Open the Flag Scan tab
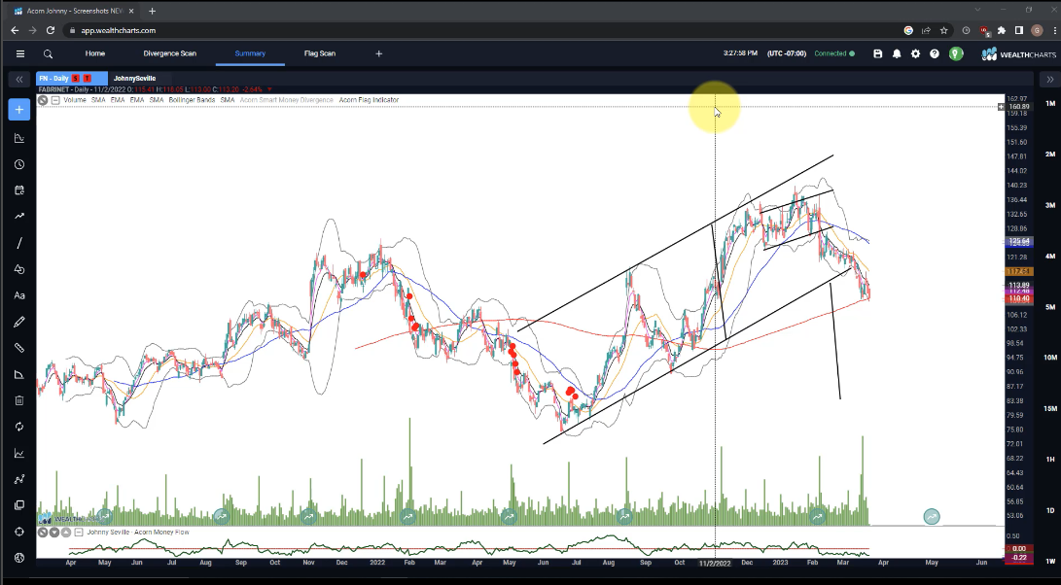Screen dimensions: 1061x585 point(320,53)
